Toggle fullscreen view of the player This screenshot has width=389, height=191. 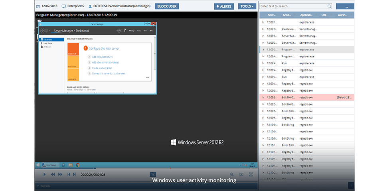[x=251, y=174]
